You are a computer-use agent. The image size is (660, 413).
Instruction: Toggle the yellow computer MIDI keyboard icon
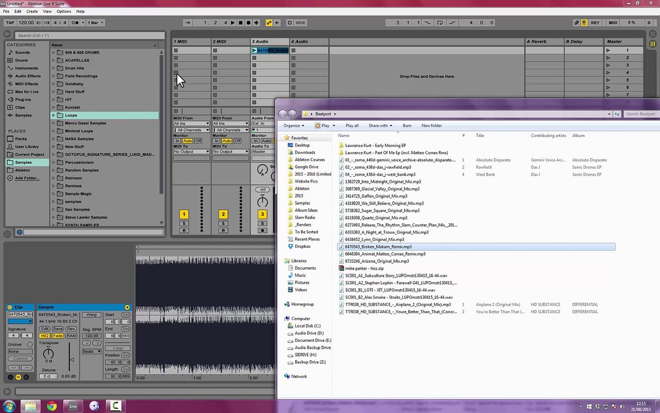(x=584, y=23)
